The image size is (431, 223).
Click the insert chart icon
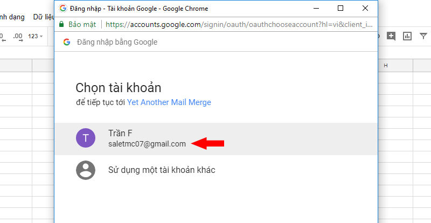[x=407, y=36]
